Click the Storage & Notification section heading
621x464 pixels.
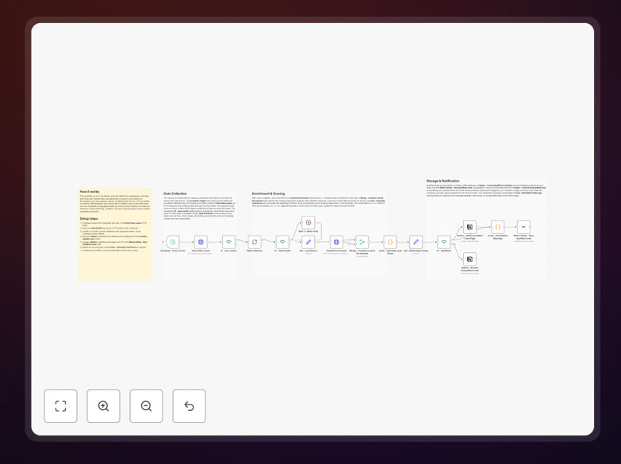tap(443, 181)
